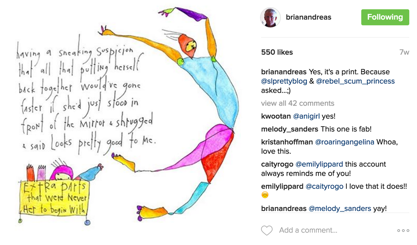Image resolution: width=417 pixels, height=245 pixels.
Task: Open the @slprettyblog mention link
Action: 284,81
